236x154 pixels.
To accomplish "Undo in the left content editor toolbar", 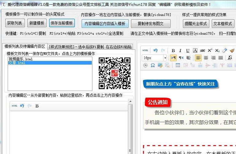I will pos(22,106).
